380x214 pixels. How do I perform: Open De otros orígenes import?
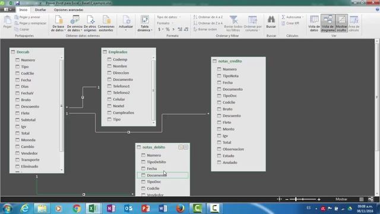pyautogui.click(x=90, y=23)
